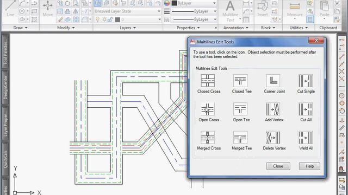
Task: Open the QuickCalc side tab
Action: coord(5,159)
